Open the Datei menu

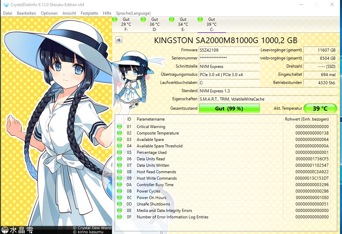(x=7, y=13)
